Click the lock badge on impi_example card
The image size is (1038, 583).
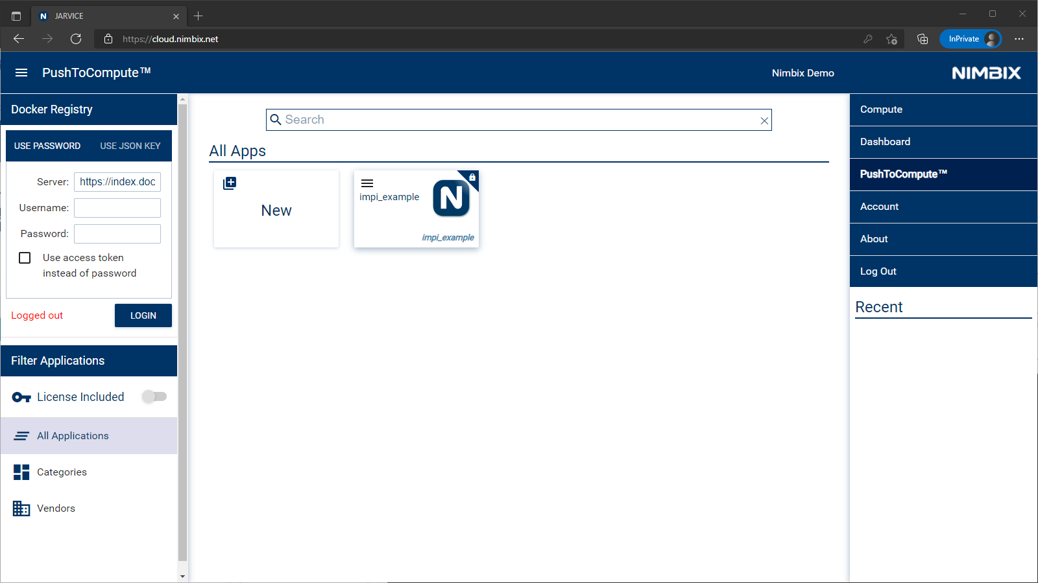[472, 177]
